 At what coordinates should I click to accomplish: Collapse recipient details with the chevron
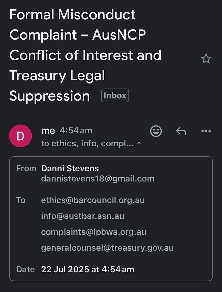[x=139, y=143]
